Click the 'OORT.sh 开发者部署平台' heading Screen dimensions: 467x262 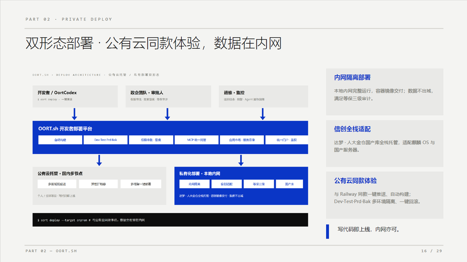(x=65, y=128)
